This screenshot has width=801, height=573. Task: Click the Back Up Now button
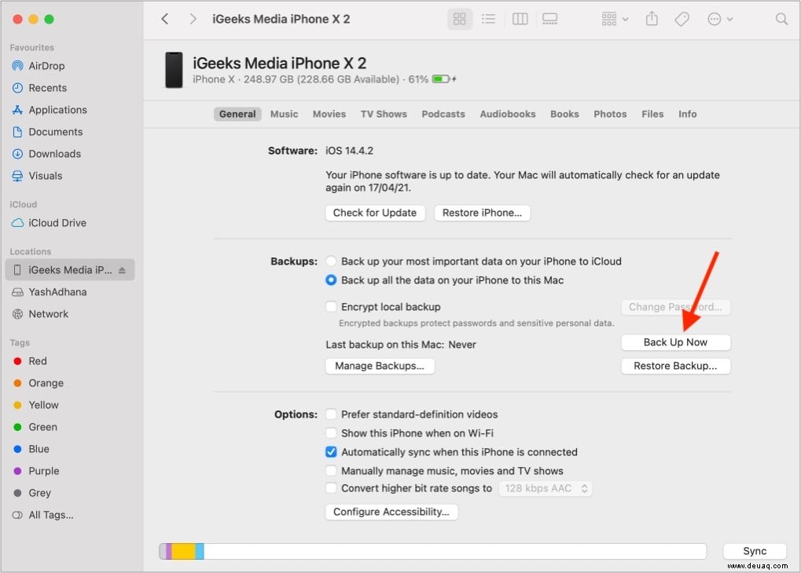675,342
